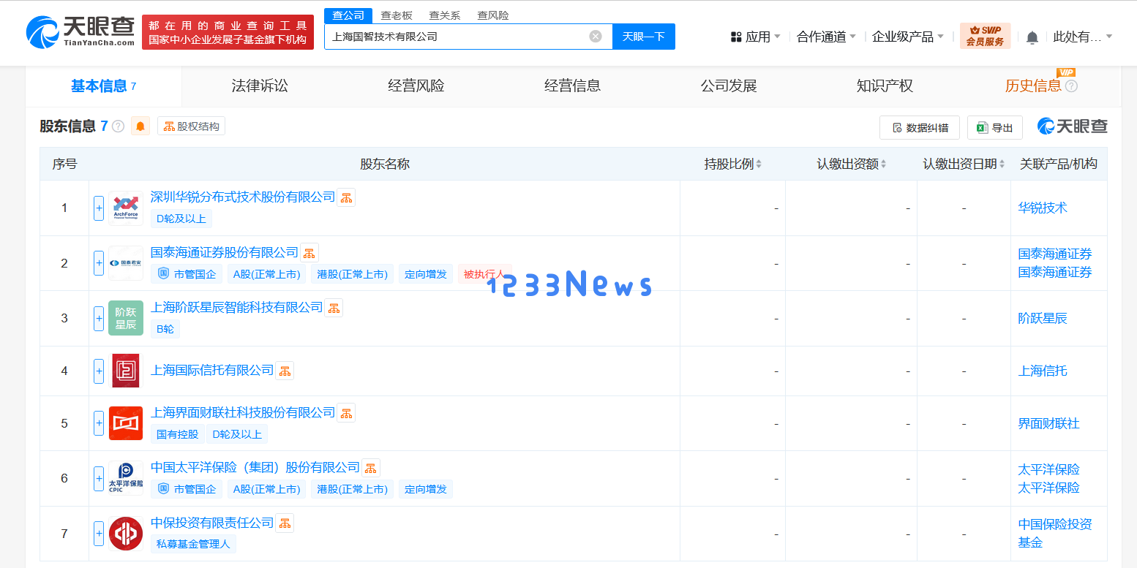Click the red 中保投资 logo
This screenshot has height=568, width=1137.
(x=126, y=534)
